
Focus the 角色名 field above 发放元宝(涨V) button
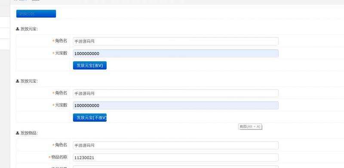click(x=175, y=41)
